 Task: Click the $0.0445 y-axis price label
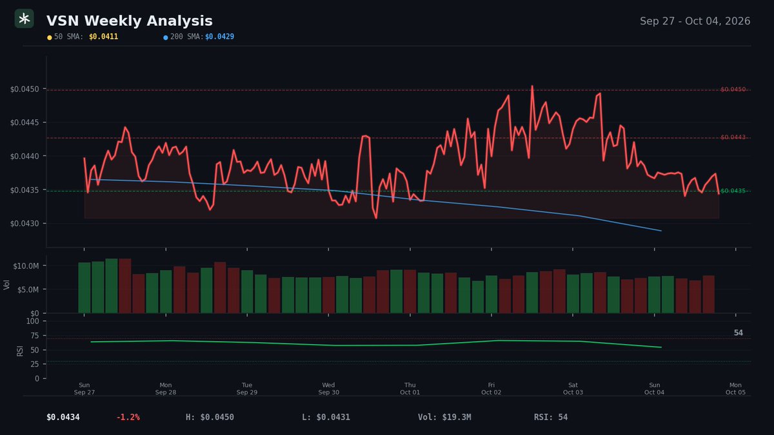(25, 122)
